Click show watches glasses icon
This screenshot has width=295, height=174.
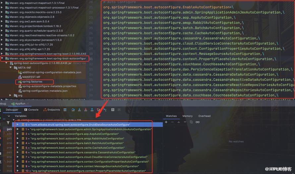[x=197, y=122]
